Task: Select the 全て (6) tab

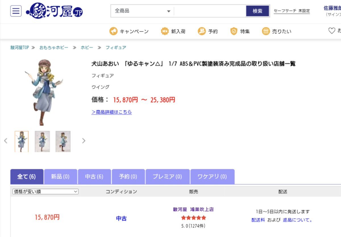Action: coord(27,177)
